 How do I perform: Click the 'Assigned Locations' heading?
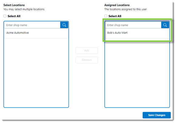tap(117, 5)
